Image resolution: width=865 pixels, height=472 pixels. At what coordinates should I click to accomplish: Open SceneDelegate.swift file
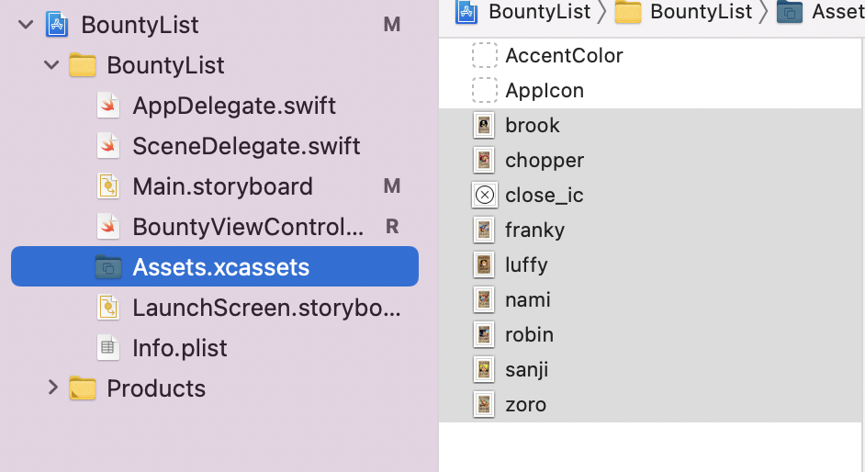[246, 146]
